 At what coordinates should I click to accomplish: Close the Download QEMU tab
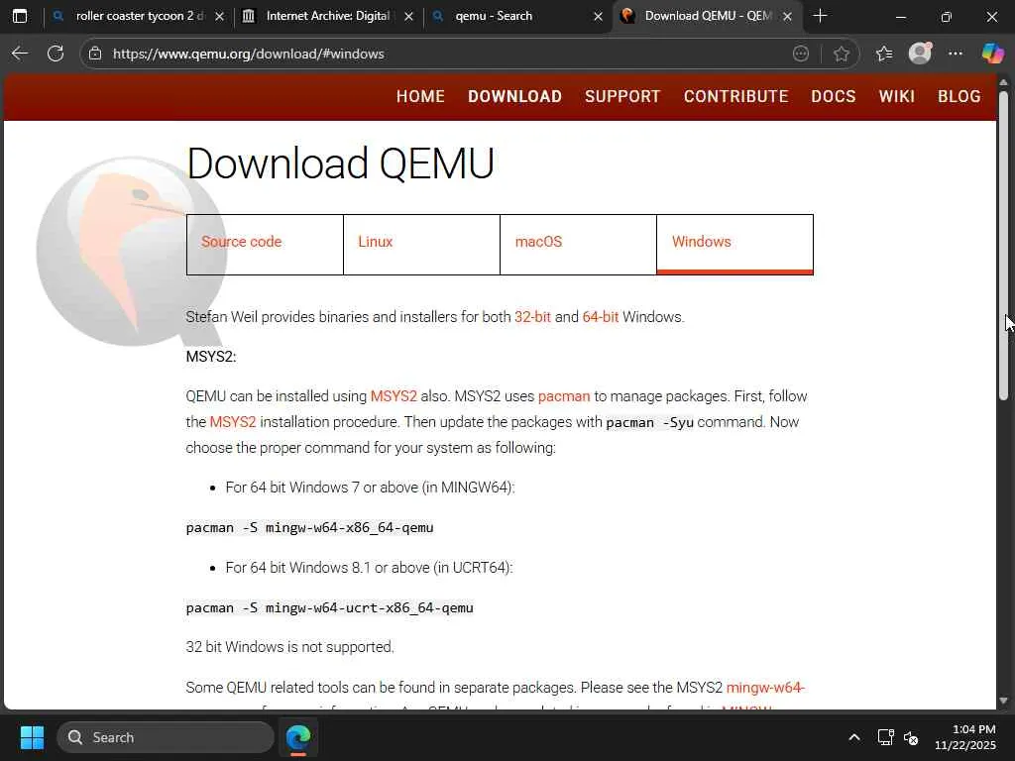787,17
